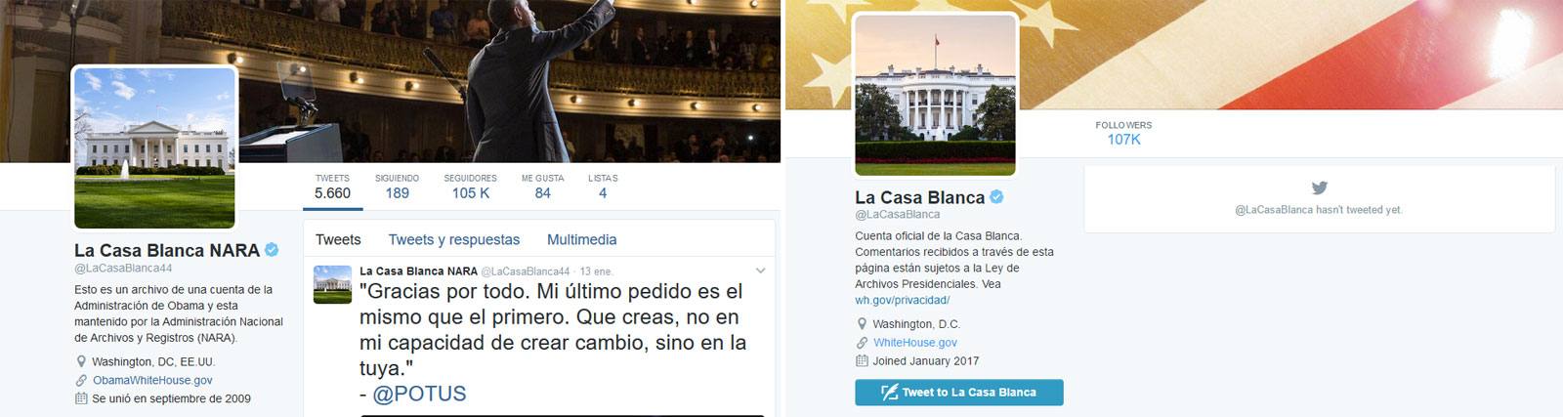
Task: Open the White House garden profile photo
Action: point(935,95)
